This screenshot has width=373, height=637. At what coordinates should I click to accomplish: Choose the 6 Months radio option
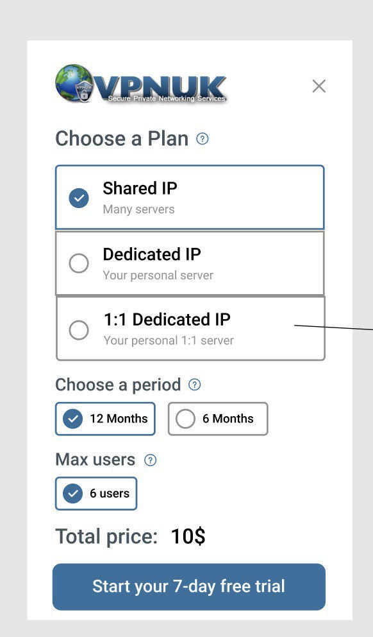click(x=185, y=419)
